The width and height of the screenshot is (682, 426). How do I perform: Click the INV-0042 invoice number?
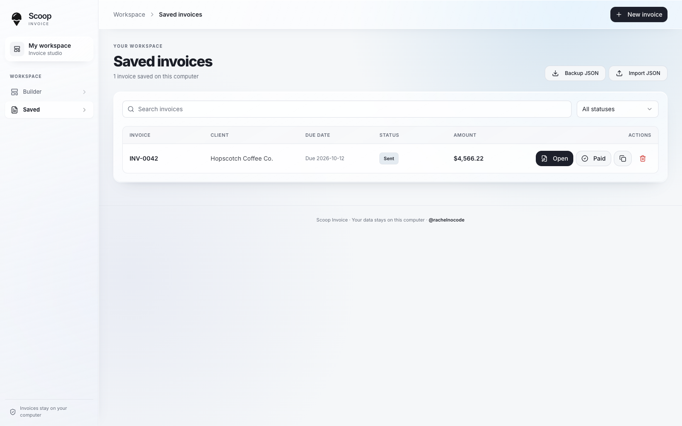pos(144,158)
